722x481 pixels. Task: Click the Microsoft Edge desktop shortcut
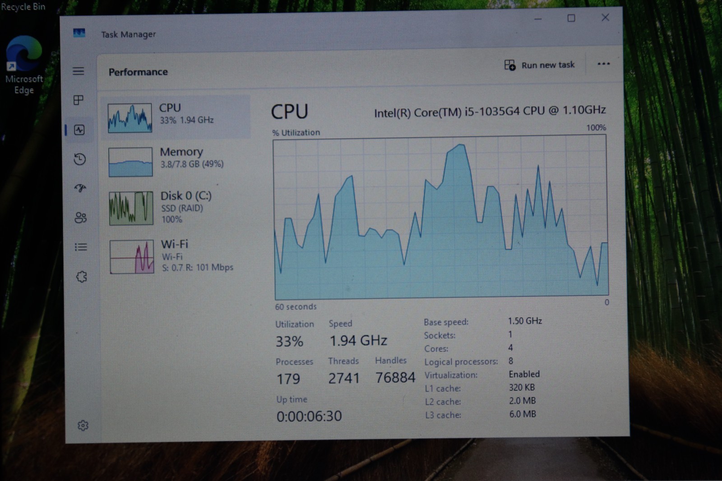(x=24, y=65)
